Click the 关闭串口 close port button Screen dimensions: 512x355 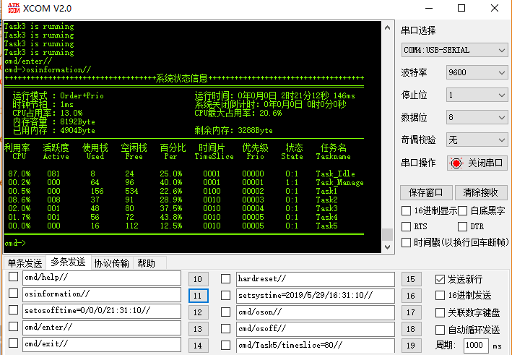coord(477,163)
